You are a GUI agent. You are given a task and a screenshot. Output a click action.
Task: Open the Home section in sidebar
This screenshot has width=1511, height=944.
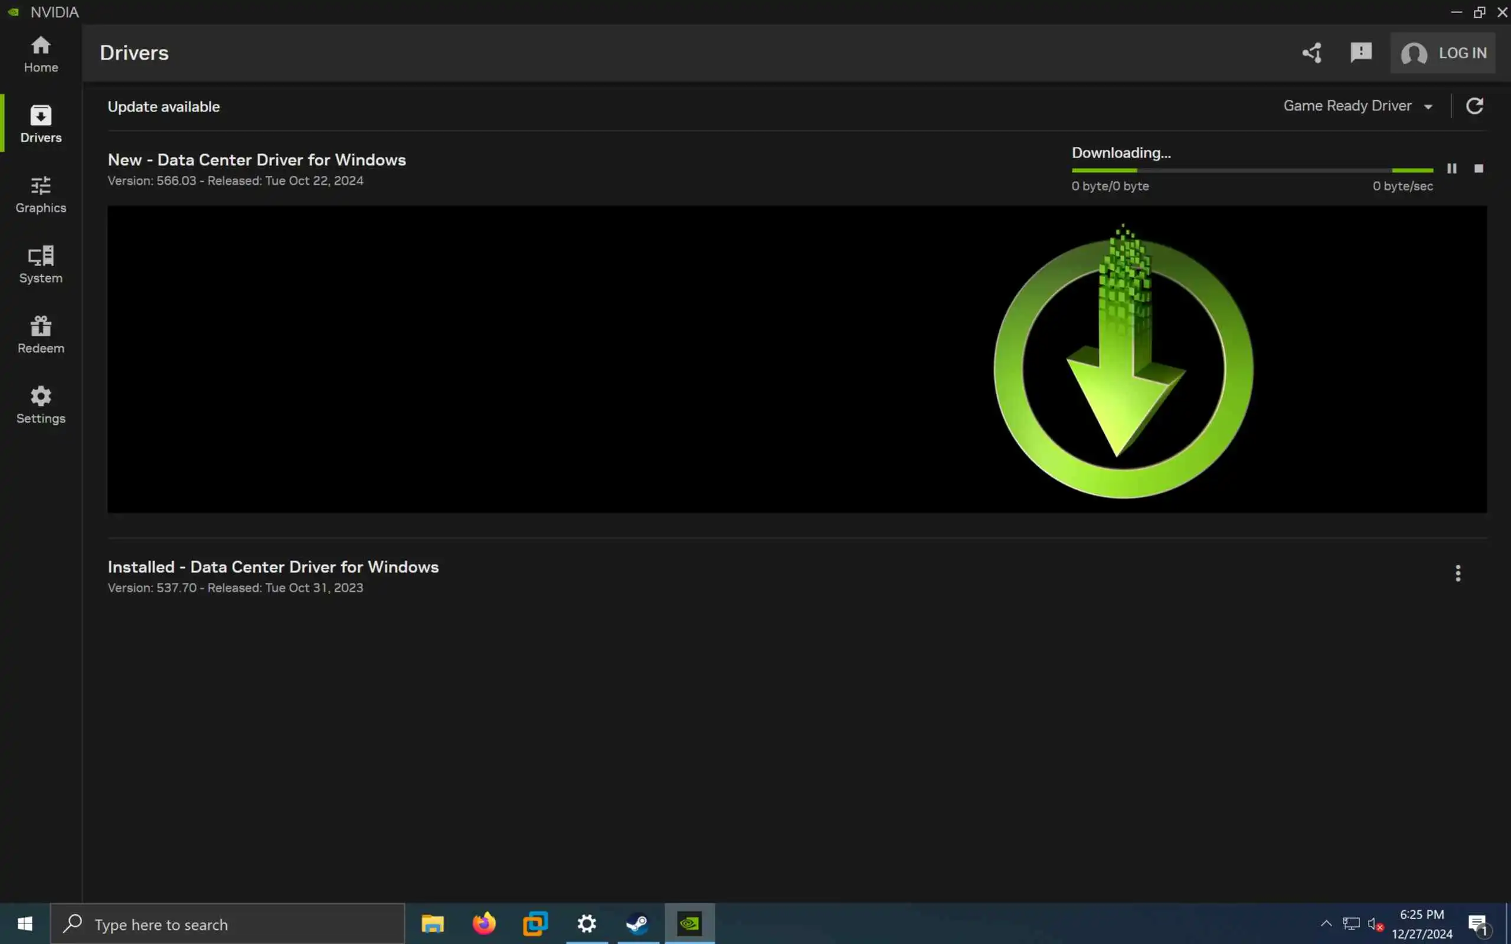click(x=41, y=54)
